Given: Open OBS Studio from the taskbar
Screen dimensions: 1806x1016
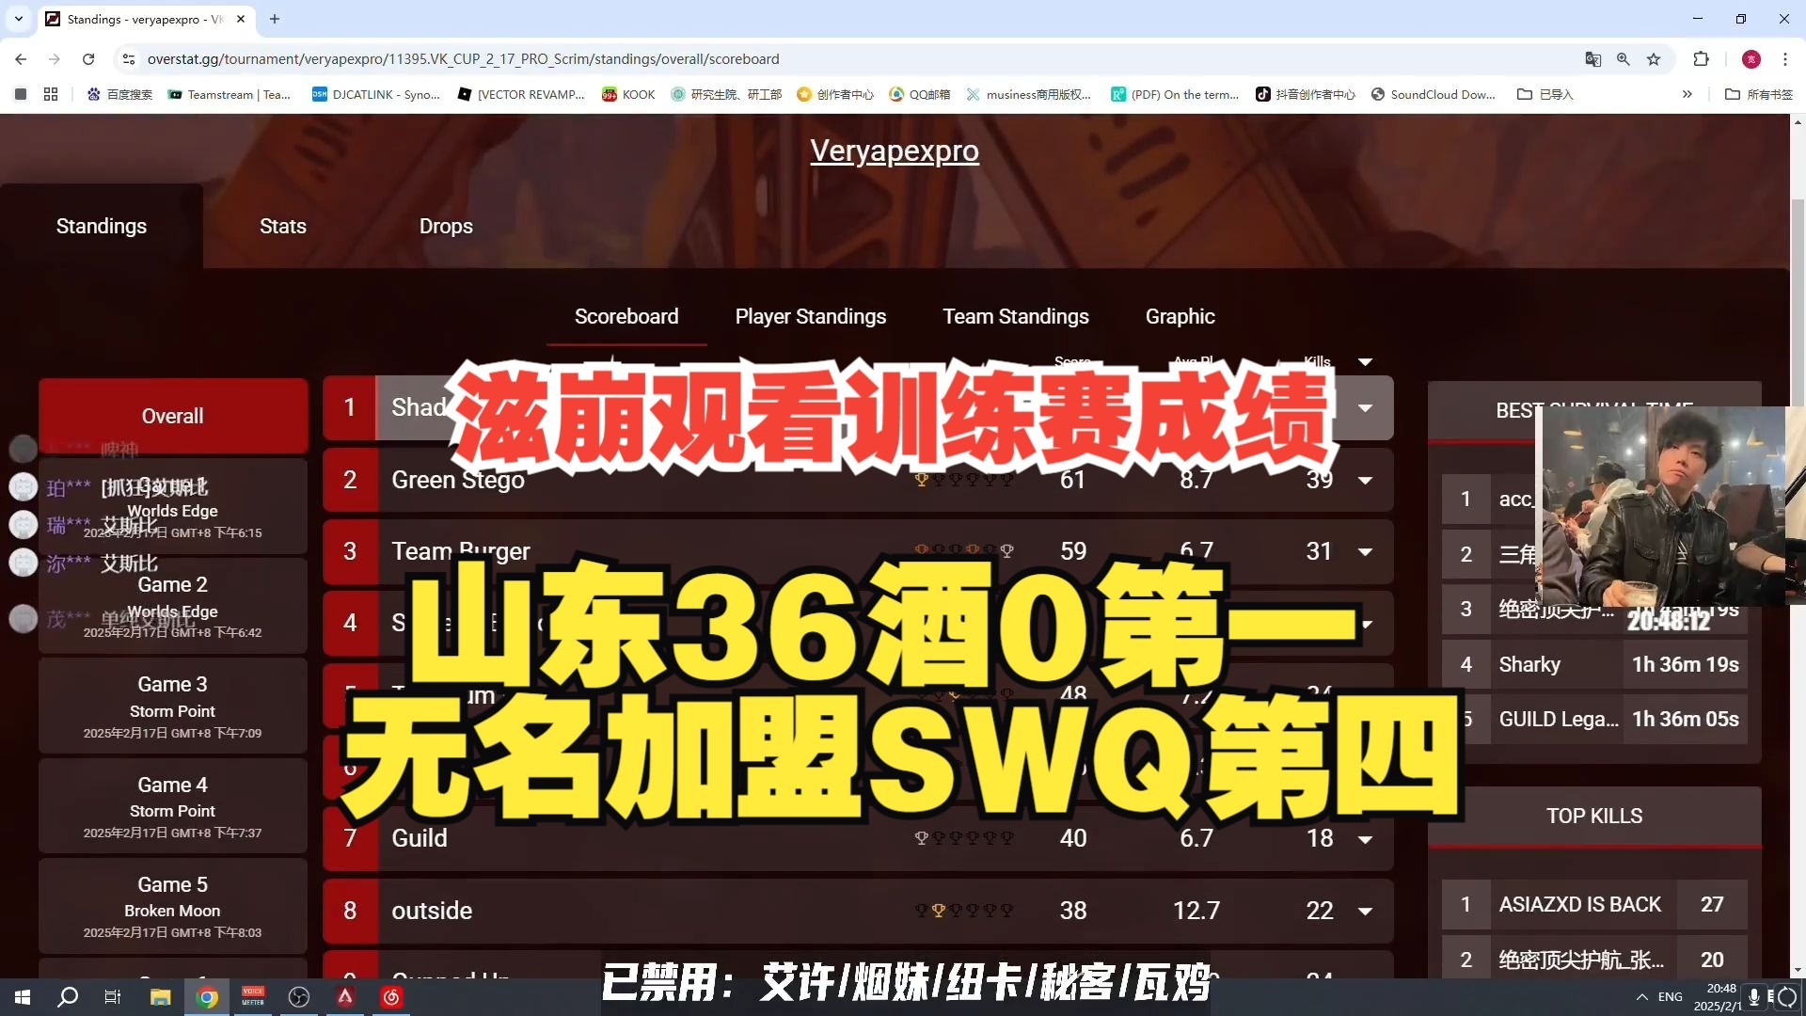Looking at the screenshot, I should tap(299, 997).
